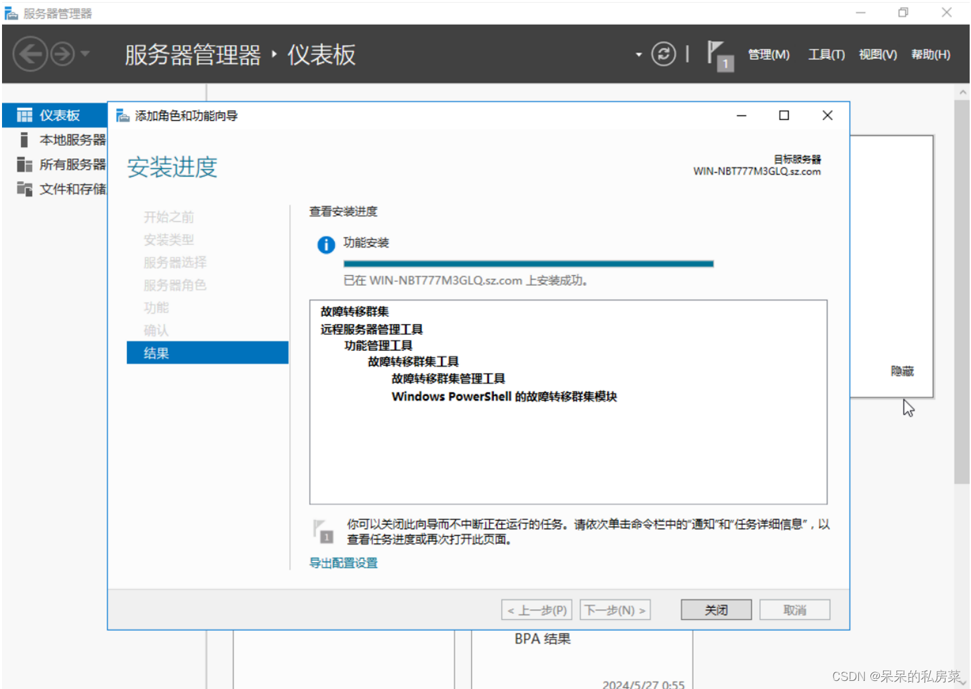Screen dimensions: 971x689
Task: Click the 关闭 button
Action: pos(716,610)
